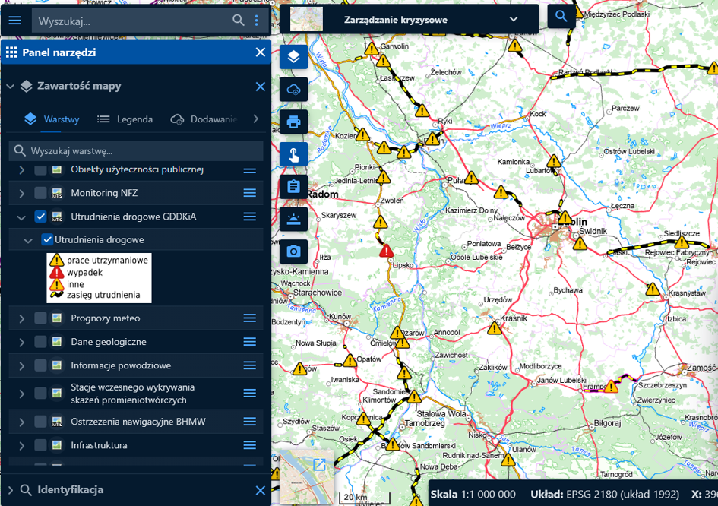Expand the Identyfikacja section
The width and height of the screenshot is (718, 506).
(10, 490)
